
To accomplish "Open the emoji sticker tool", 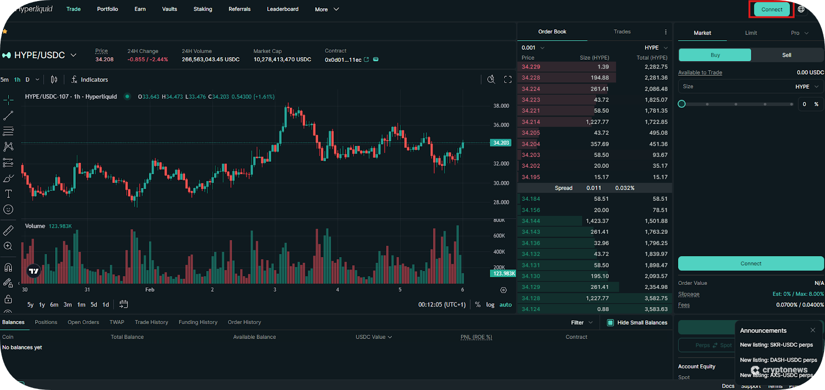I will click(8, 209).
